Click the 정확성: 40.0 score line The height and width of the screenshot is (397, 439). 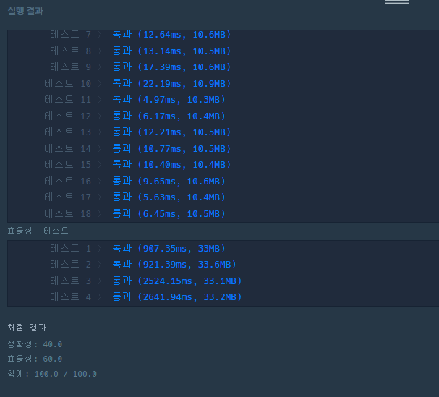35,344
